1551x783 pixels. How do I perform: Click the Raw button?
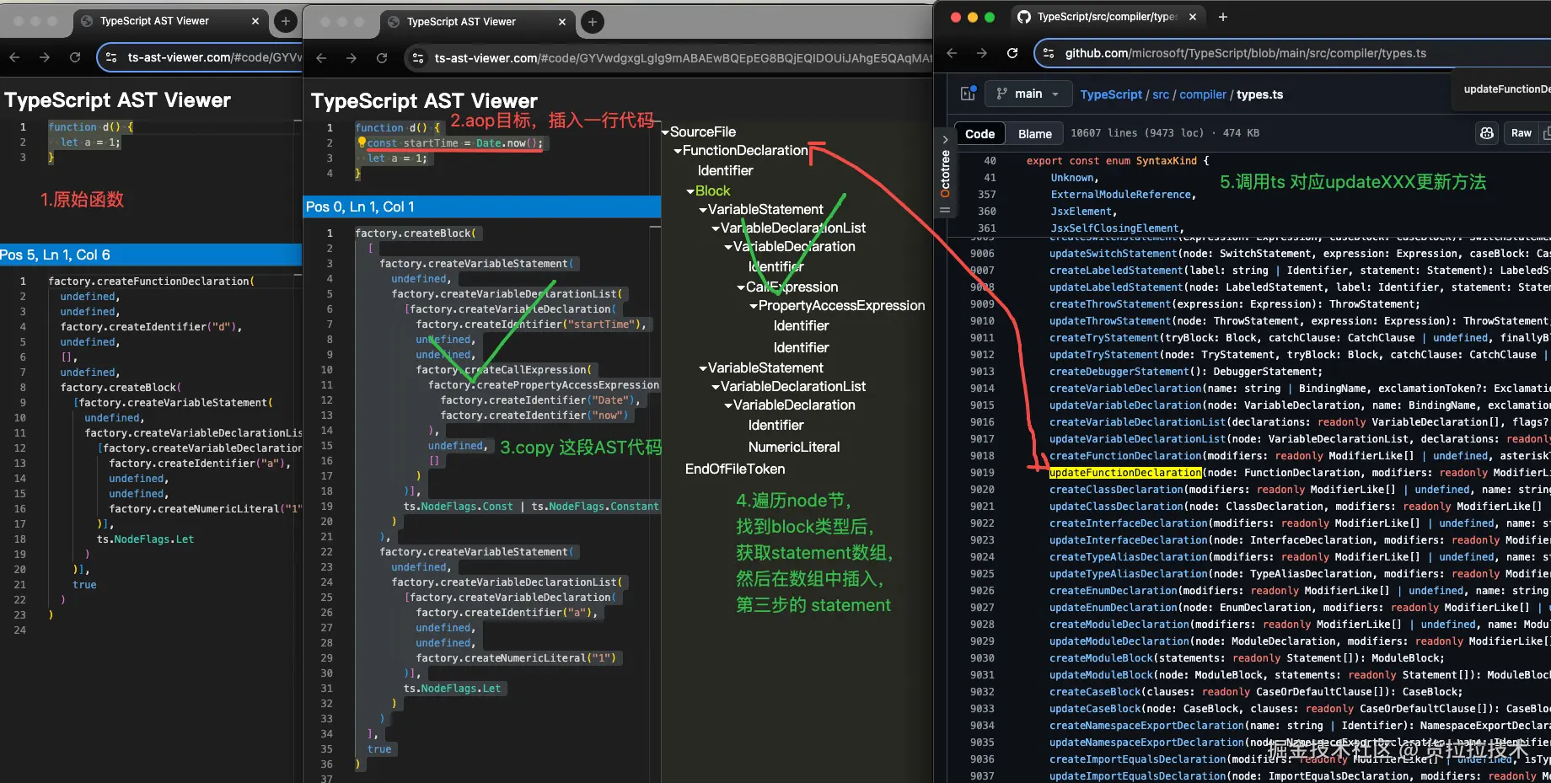pyautogui.click(x=1521, y=133)
